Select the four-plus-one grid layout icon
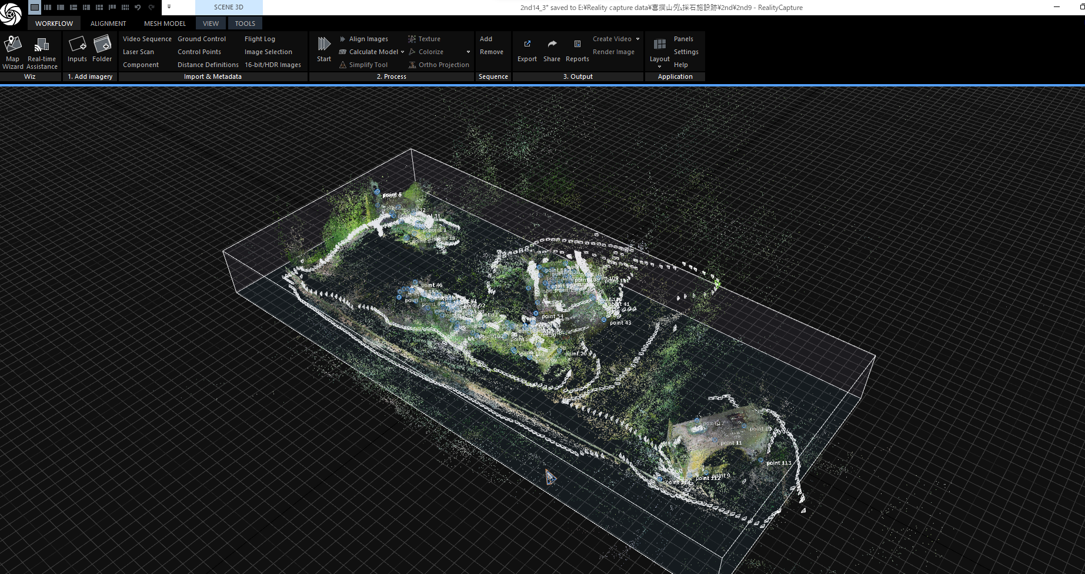Viewport: 1085px width, 574px height. [99, 7]
